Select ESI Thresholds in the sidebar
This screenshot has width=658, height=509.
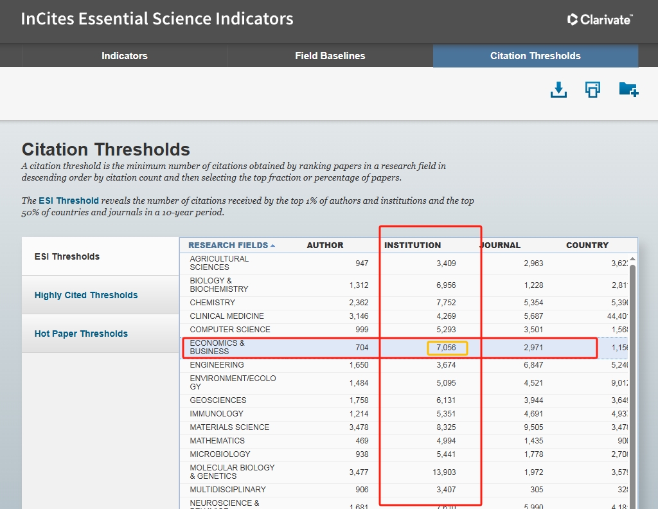pyautogui.click(x=67, y=256)
